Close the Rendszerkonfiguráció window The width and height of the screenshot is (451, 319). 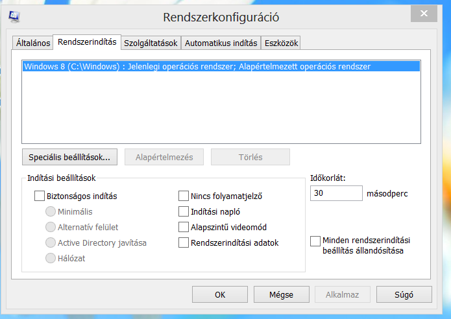[424, 14]
